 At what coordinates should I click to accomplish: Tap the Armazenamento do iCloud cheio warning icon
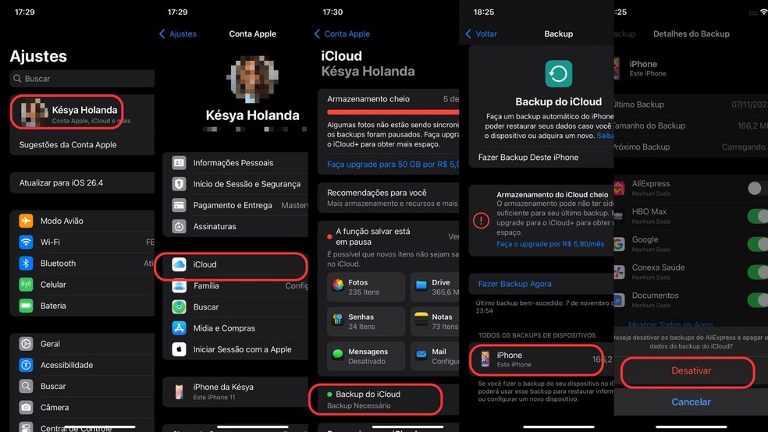pyautogui.click(x=481, y=221)
